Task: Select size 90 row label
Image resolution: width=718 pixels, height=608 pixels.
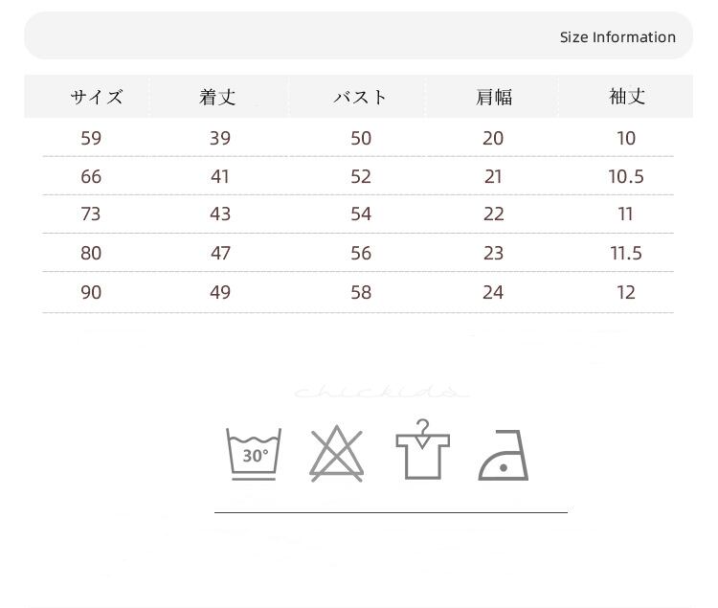Action: 91,293
